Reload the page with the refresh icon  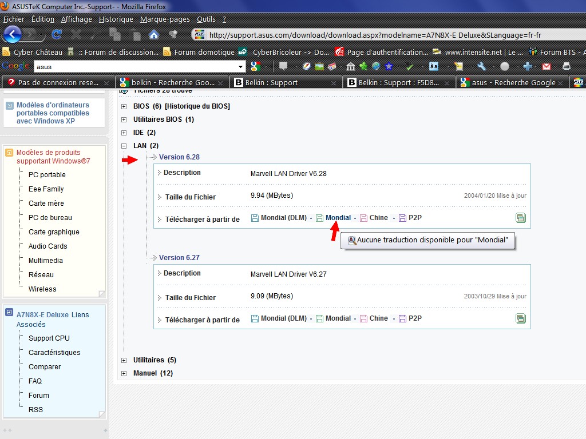coord(57,35)
